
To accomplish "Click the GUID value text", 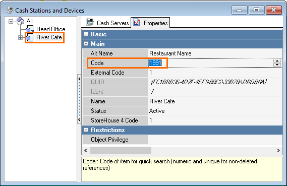I will [209, 82].
